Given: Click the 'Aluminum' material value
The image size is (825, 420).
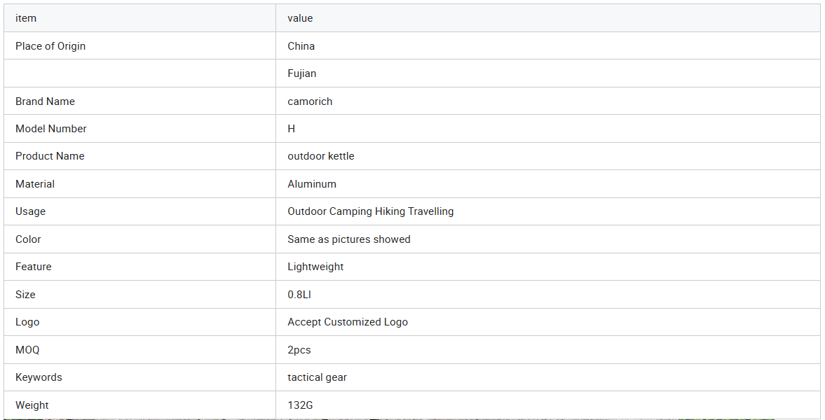Looking at the screenshot, I should 312,184.
